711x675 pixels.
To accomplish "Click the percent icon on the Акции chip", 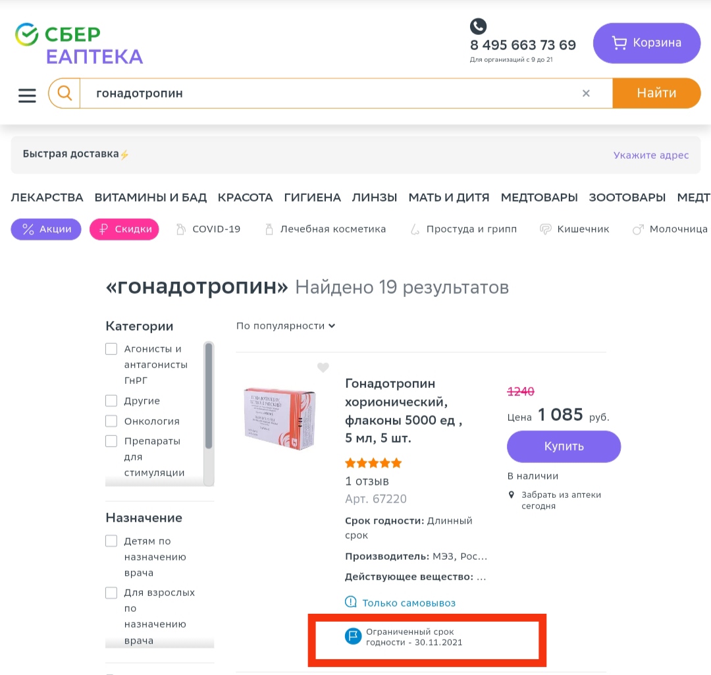I will coord(26,229).
